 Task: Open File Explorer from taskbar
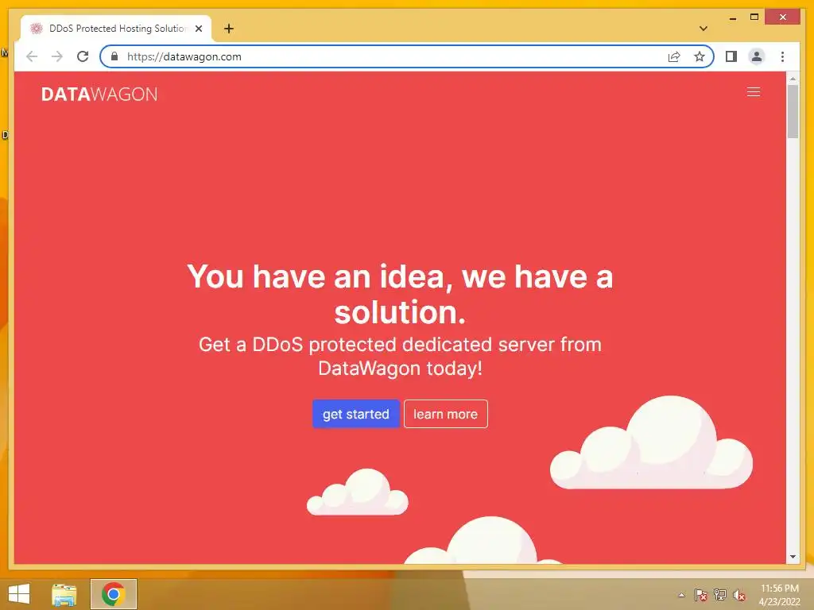[x=64, y=594]
